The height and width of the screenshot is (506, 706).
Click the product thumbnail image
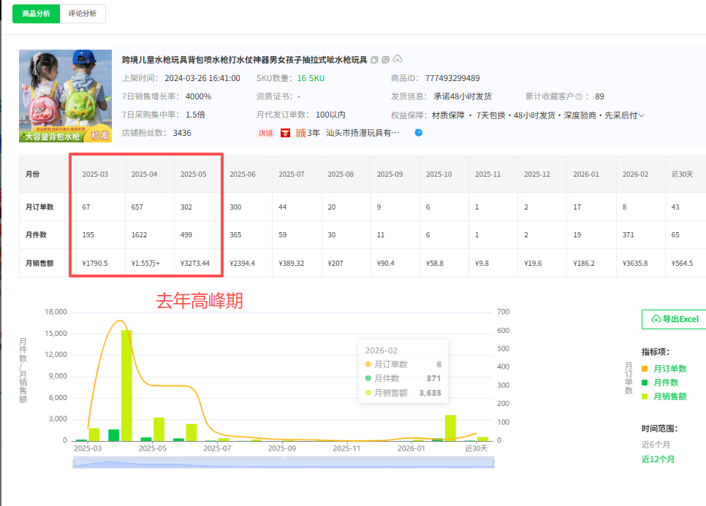pos(65,95)
